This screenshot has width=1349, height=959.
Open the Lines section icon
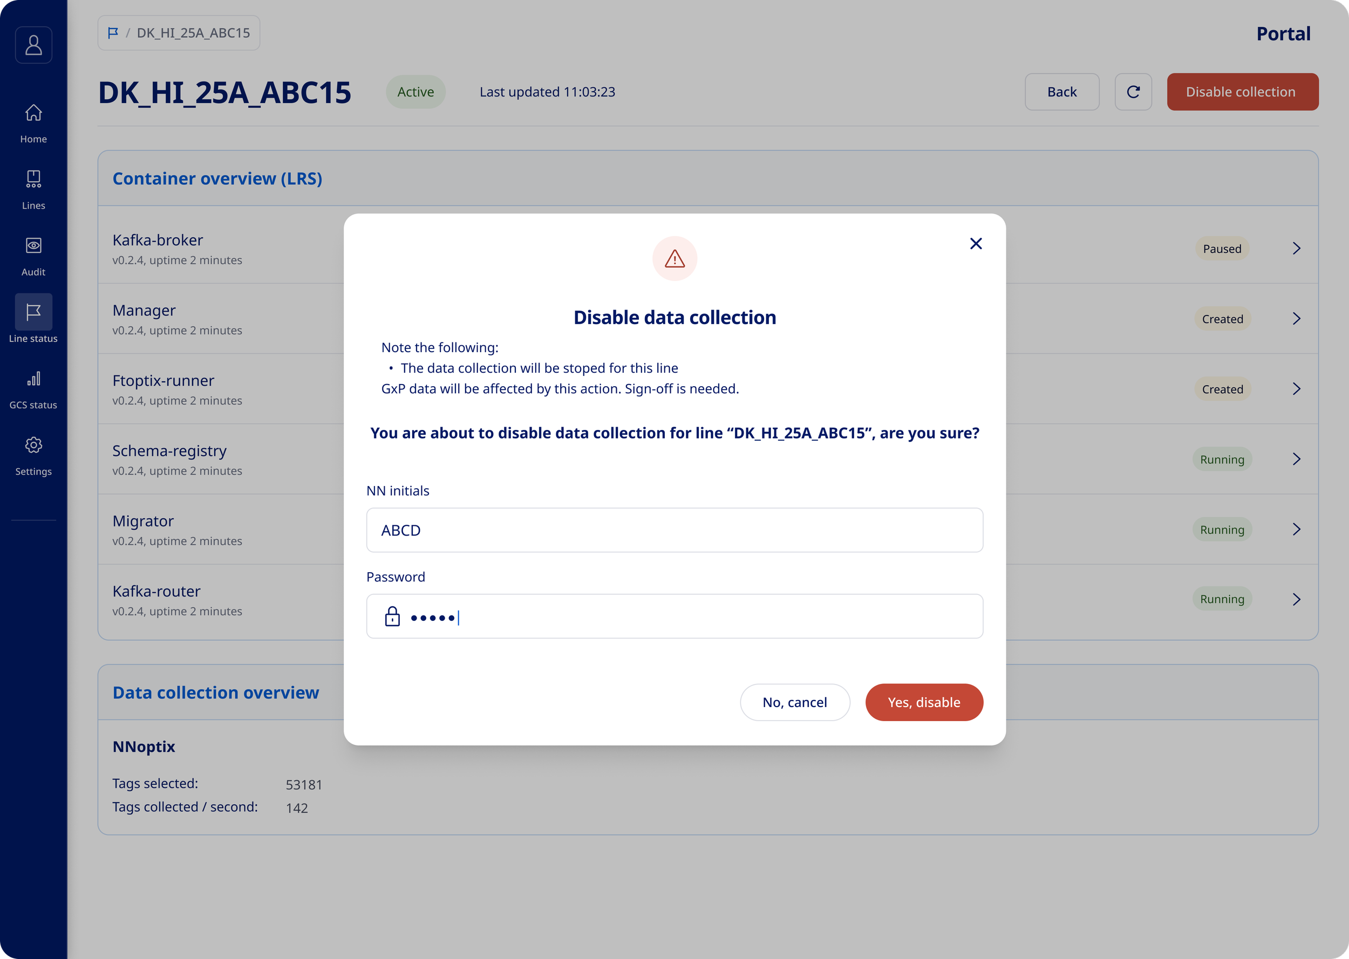pos(33,179)
